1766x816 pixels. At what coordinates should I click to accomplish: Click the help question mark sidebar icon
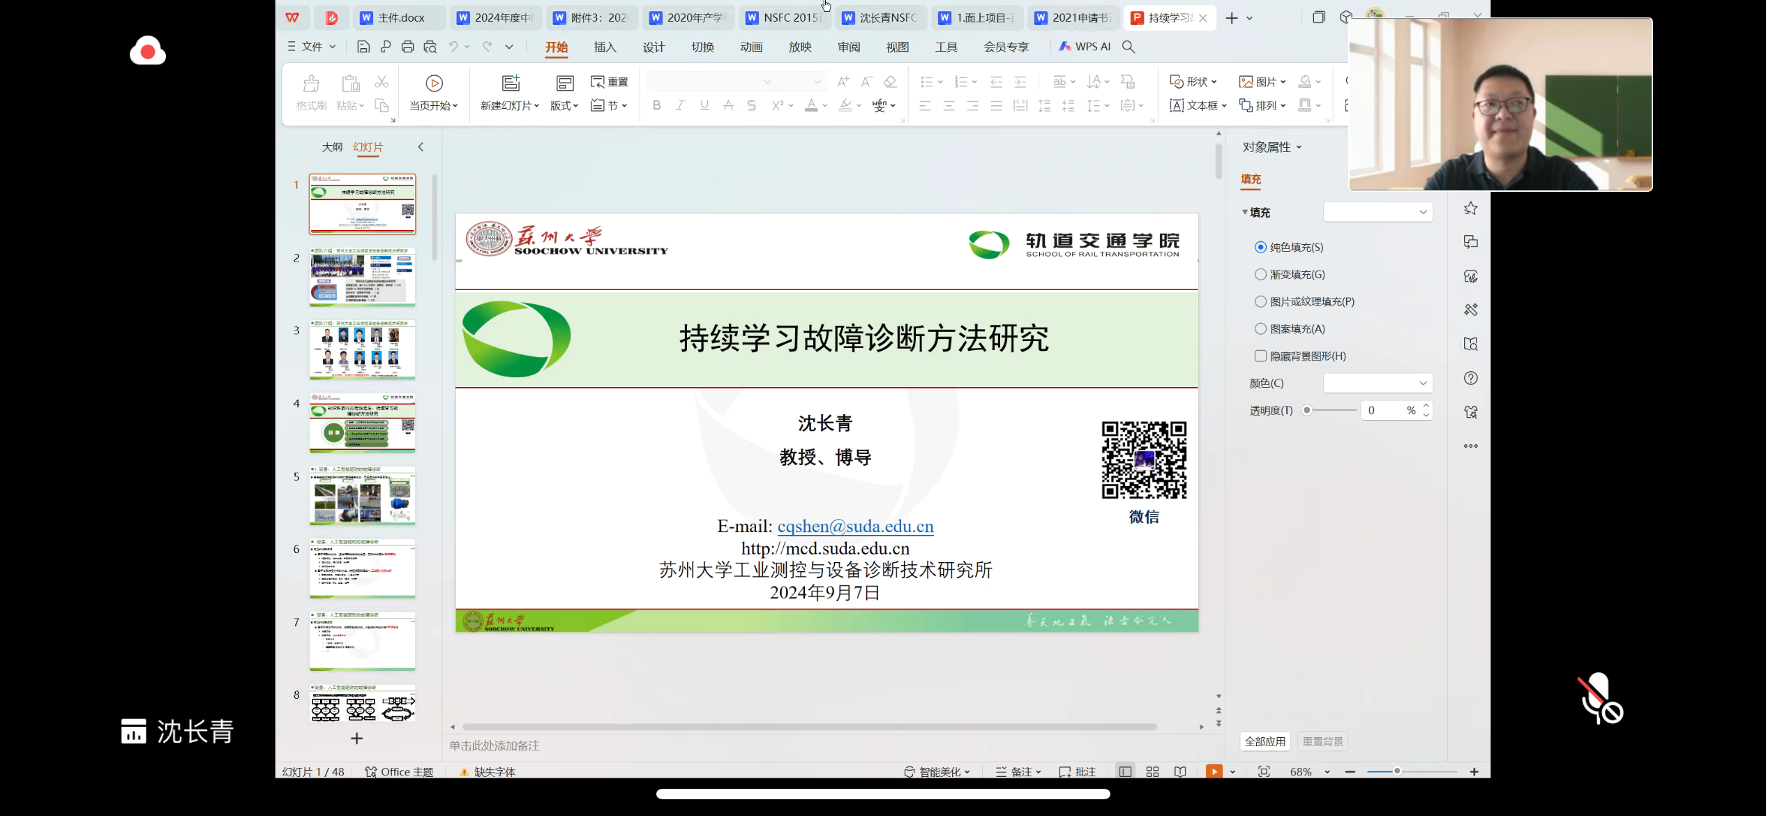click(x=1470, y=378)
